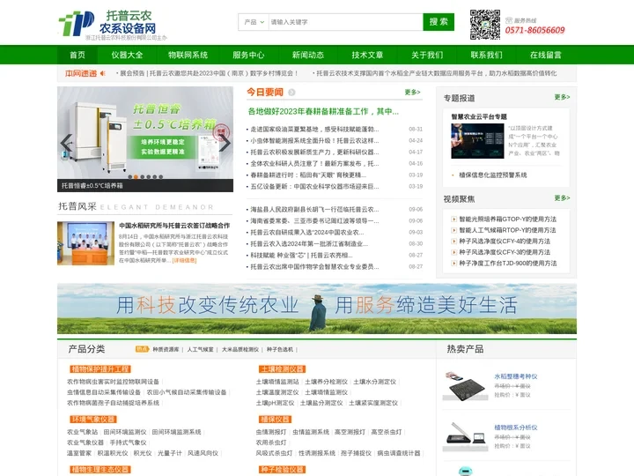This screenshot has height=476, width=634.
Task: Open the 水稻整穗考种仪 product thumbnail
Action: (x=464, y=386)
